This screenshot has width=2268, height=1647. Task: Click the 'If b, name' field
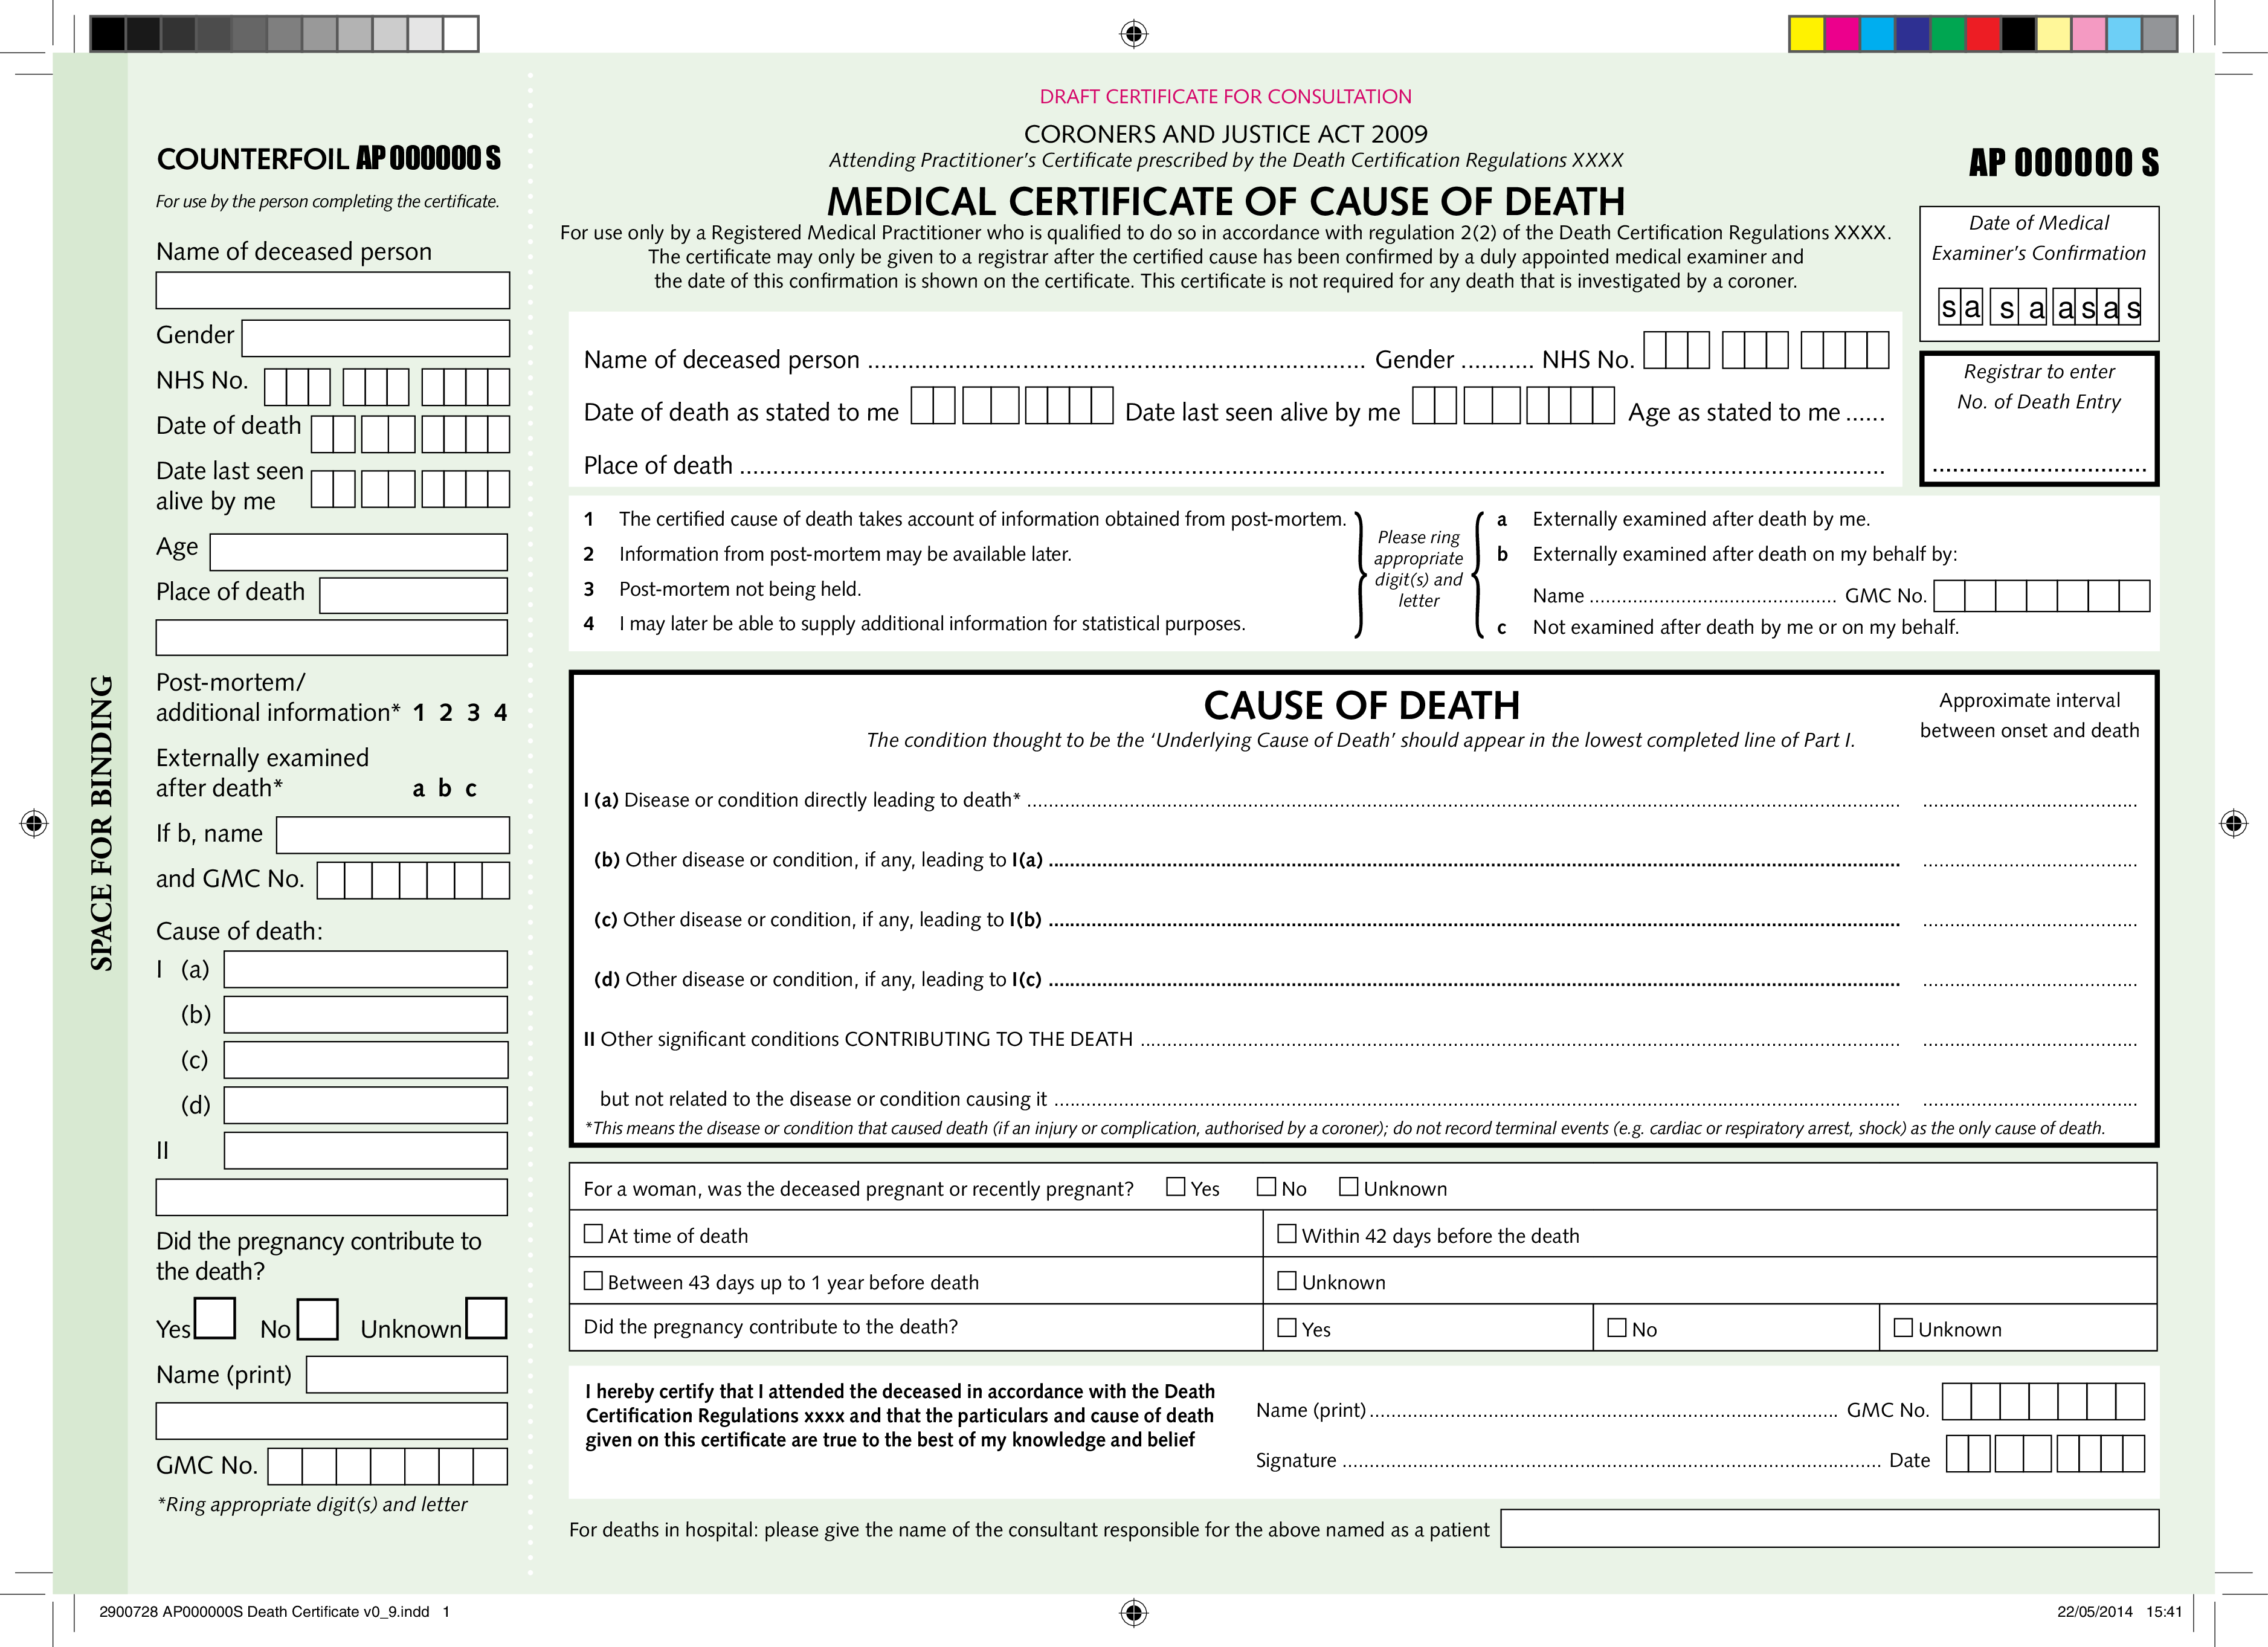[393, 835]
